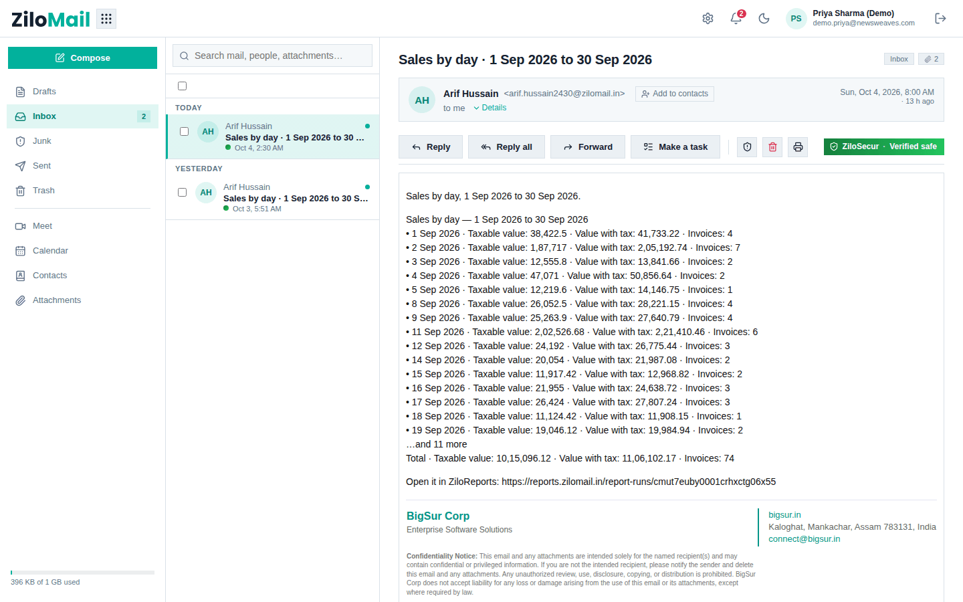963x602 pixels.
Task: Click Make a task button
Action: [675, 147]
